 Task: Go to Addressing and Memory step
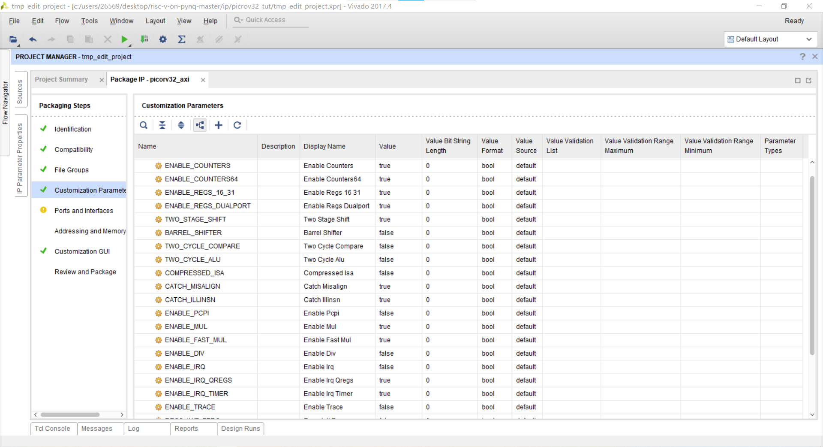(90, 231)
